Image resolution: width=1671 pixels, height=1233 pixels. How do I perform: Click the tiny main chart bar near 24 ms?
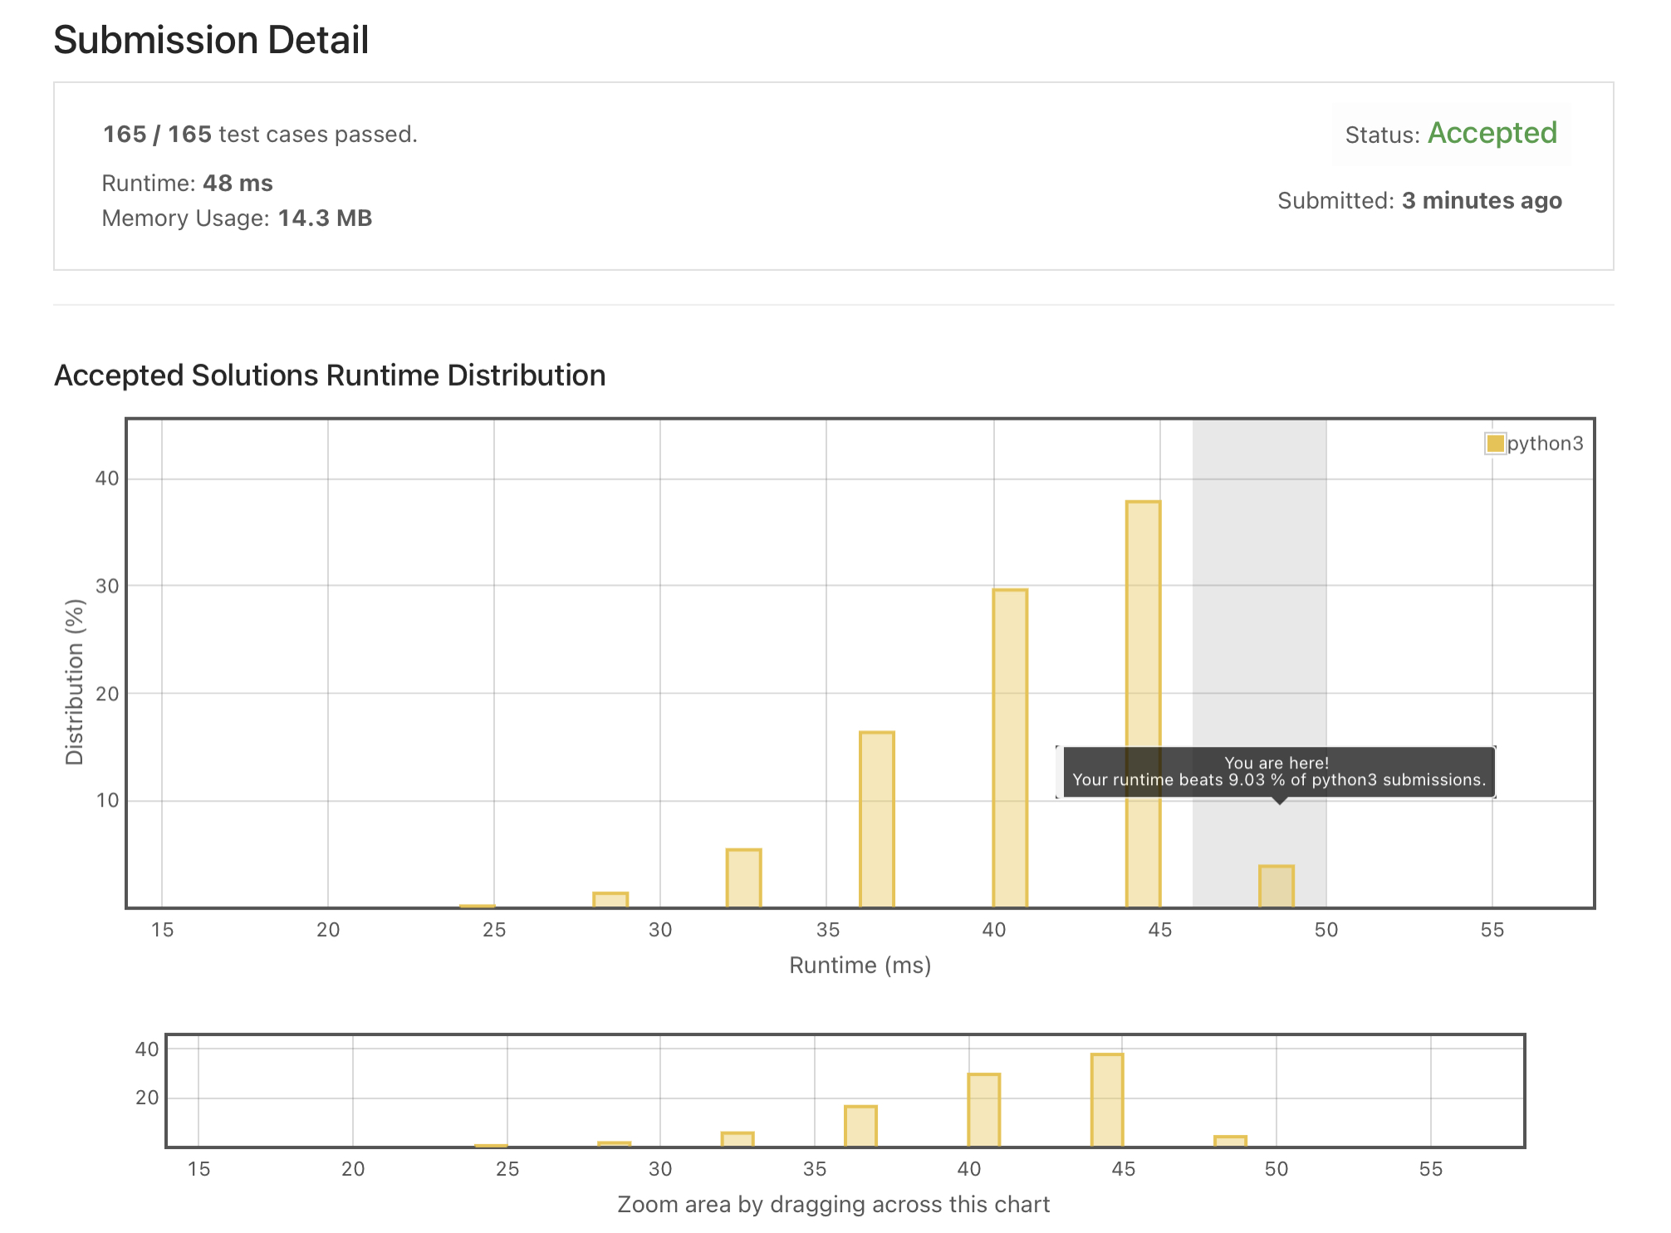[478, 906]
